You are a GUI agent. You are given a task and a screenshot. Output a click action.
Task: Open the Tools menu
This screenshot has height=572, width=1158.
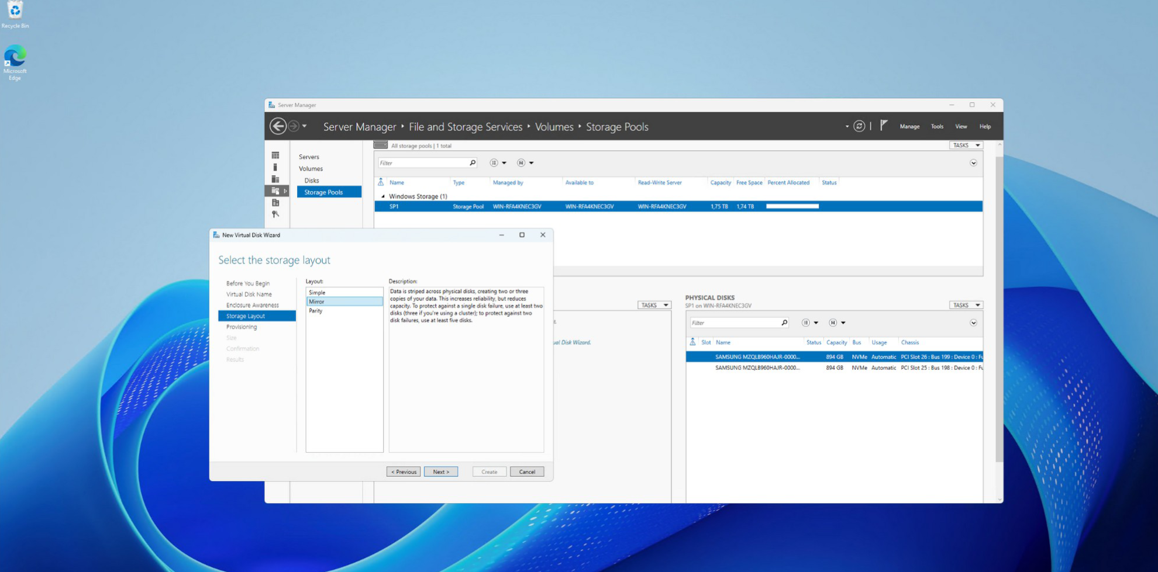(x=937, y=126)
